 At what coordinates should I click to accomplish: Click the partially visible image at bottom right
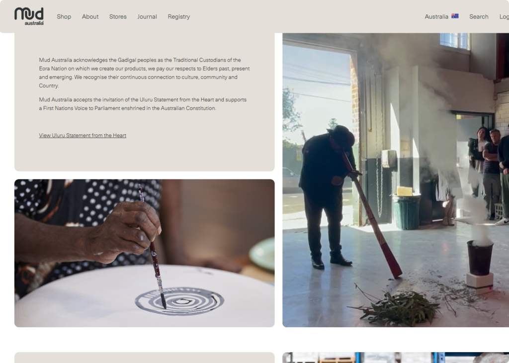pyautogui.click(x=396, y=358)
